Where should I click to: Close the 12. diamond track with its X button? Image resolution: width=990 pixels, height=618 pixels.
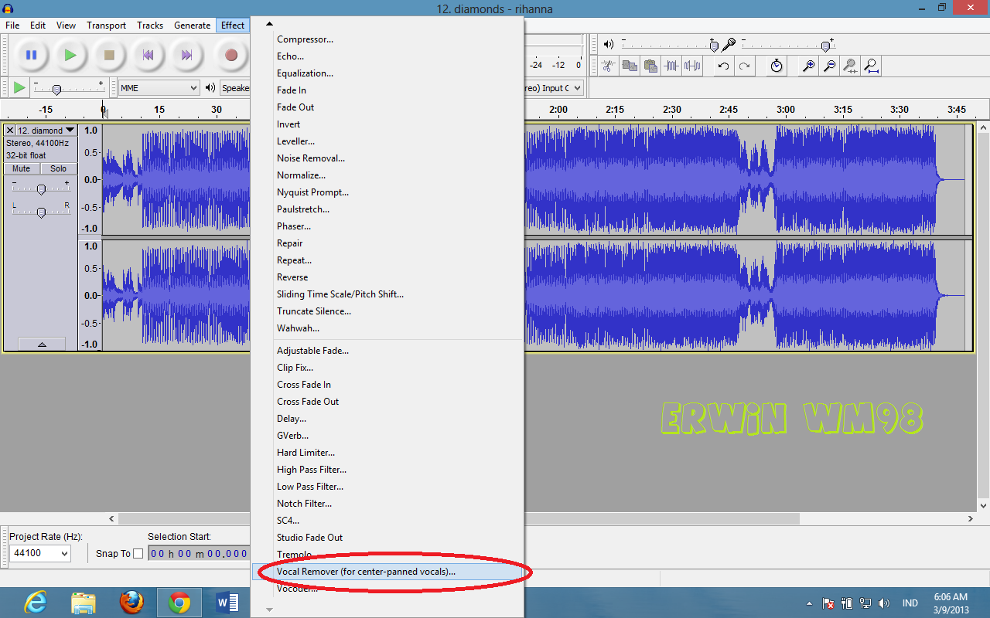point(10,131)
